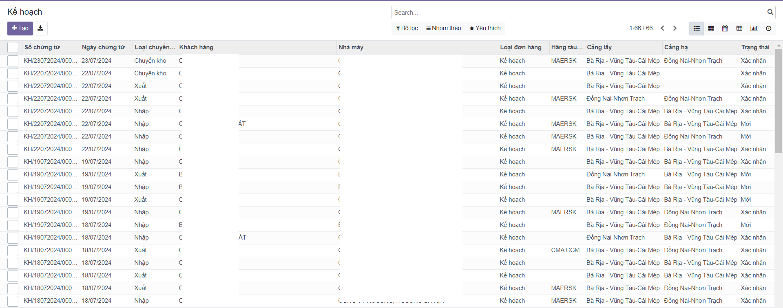Open the calendar view
783x308 pixels.
[x=725, y=28]
